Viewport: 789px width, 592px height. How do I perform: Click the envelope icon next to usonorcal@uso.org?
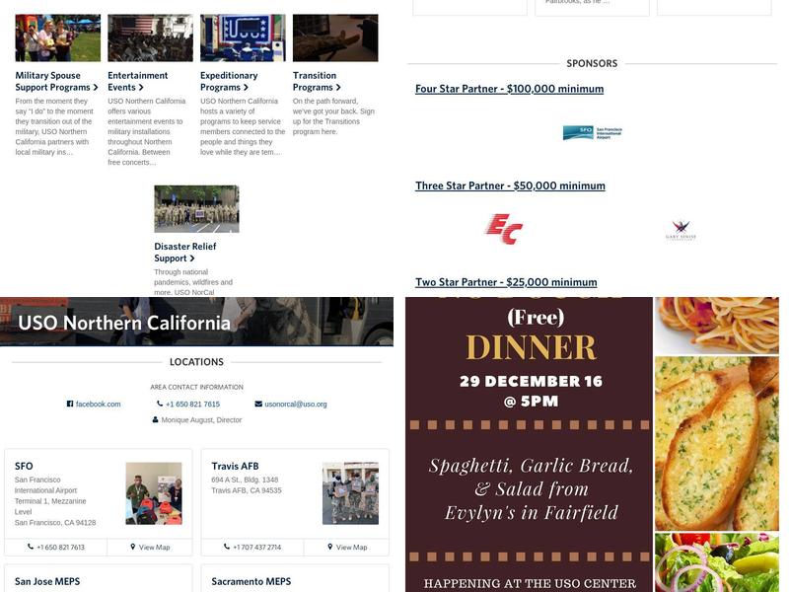point(258,404)
